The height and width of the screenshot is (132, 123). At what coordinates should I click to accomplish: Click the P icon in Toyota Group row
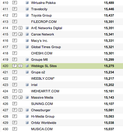point(15,15)
